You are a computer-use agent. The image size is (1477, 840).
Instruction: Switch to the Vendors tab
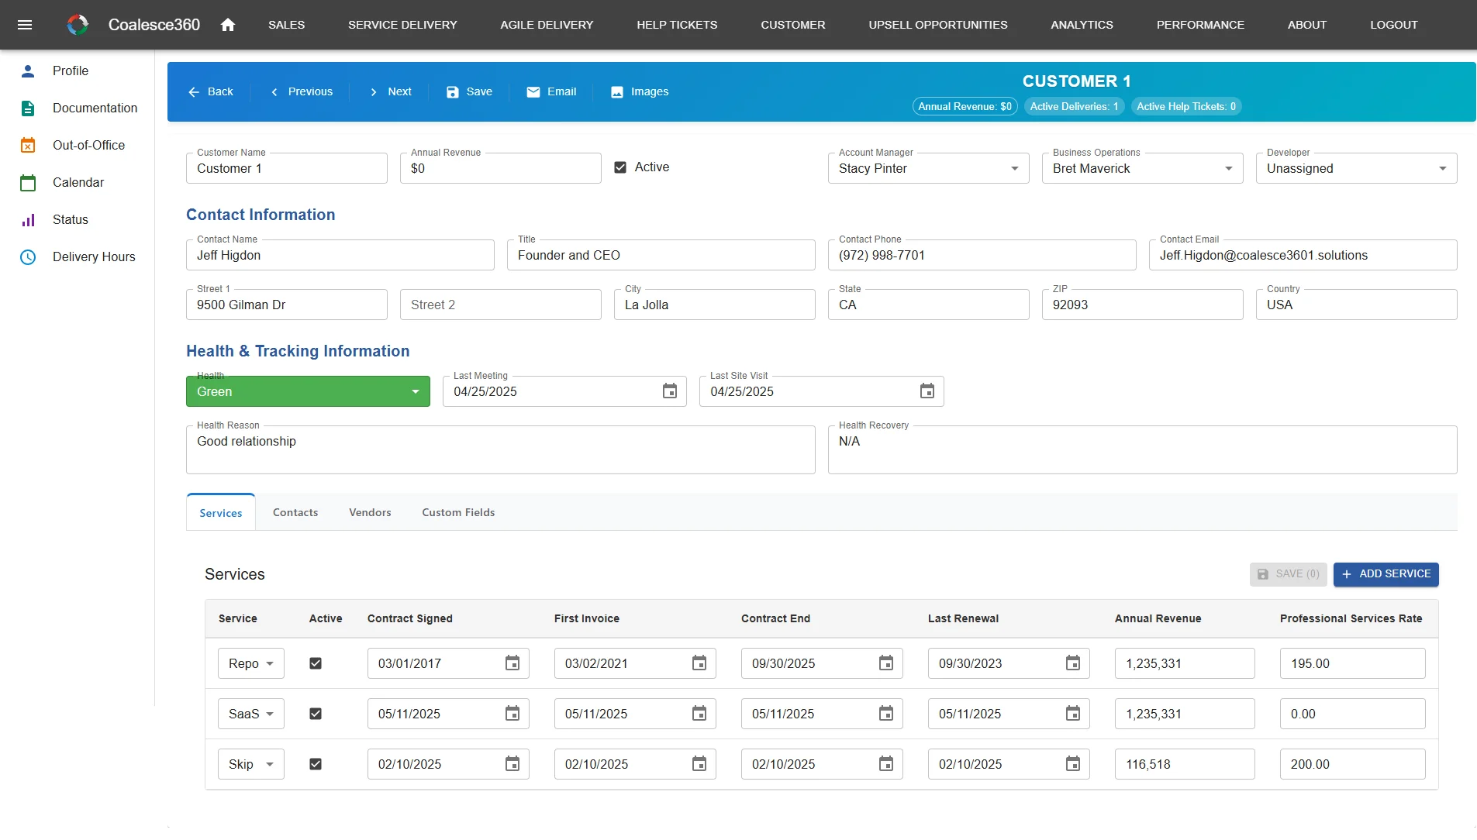[370, 512]
